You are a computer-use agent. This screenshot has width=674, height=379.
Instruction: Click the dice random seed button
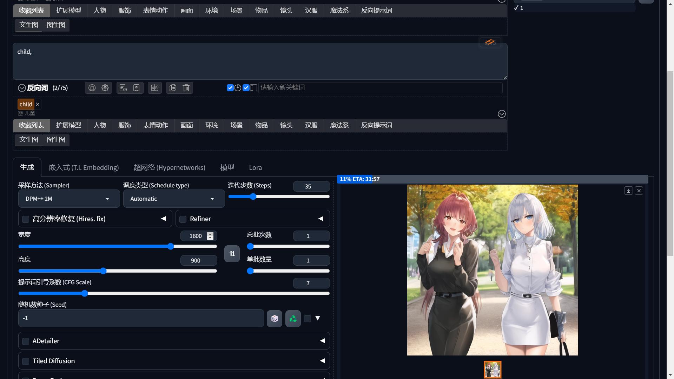(275, 319)
